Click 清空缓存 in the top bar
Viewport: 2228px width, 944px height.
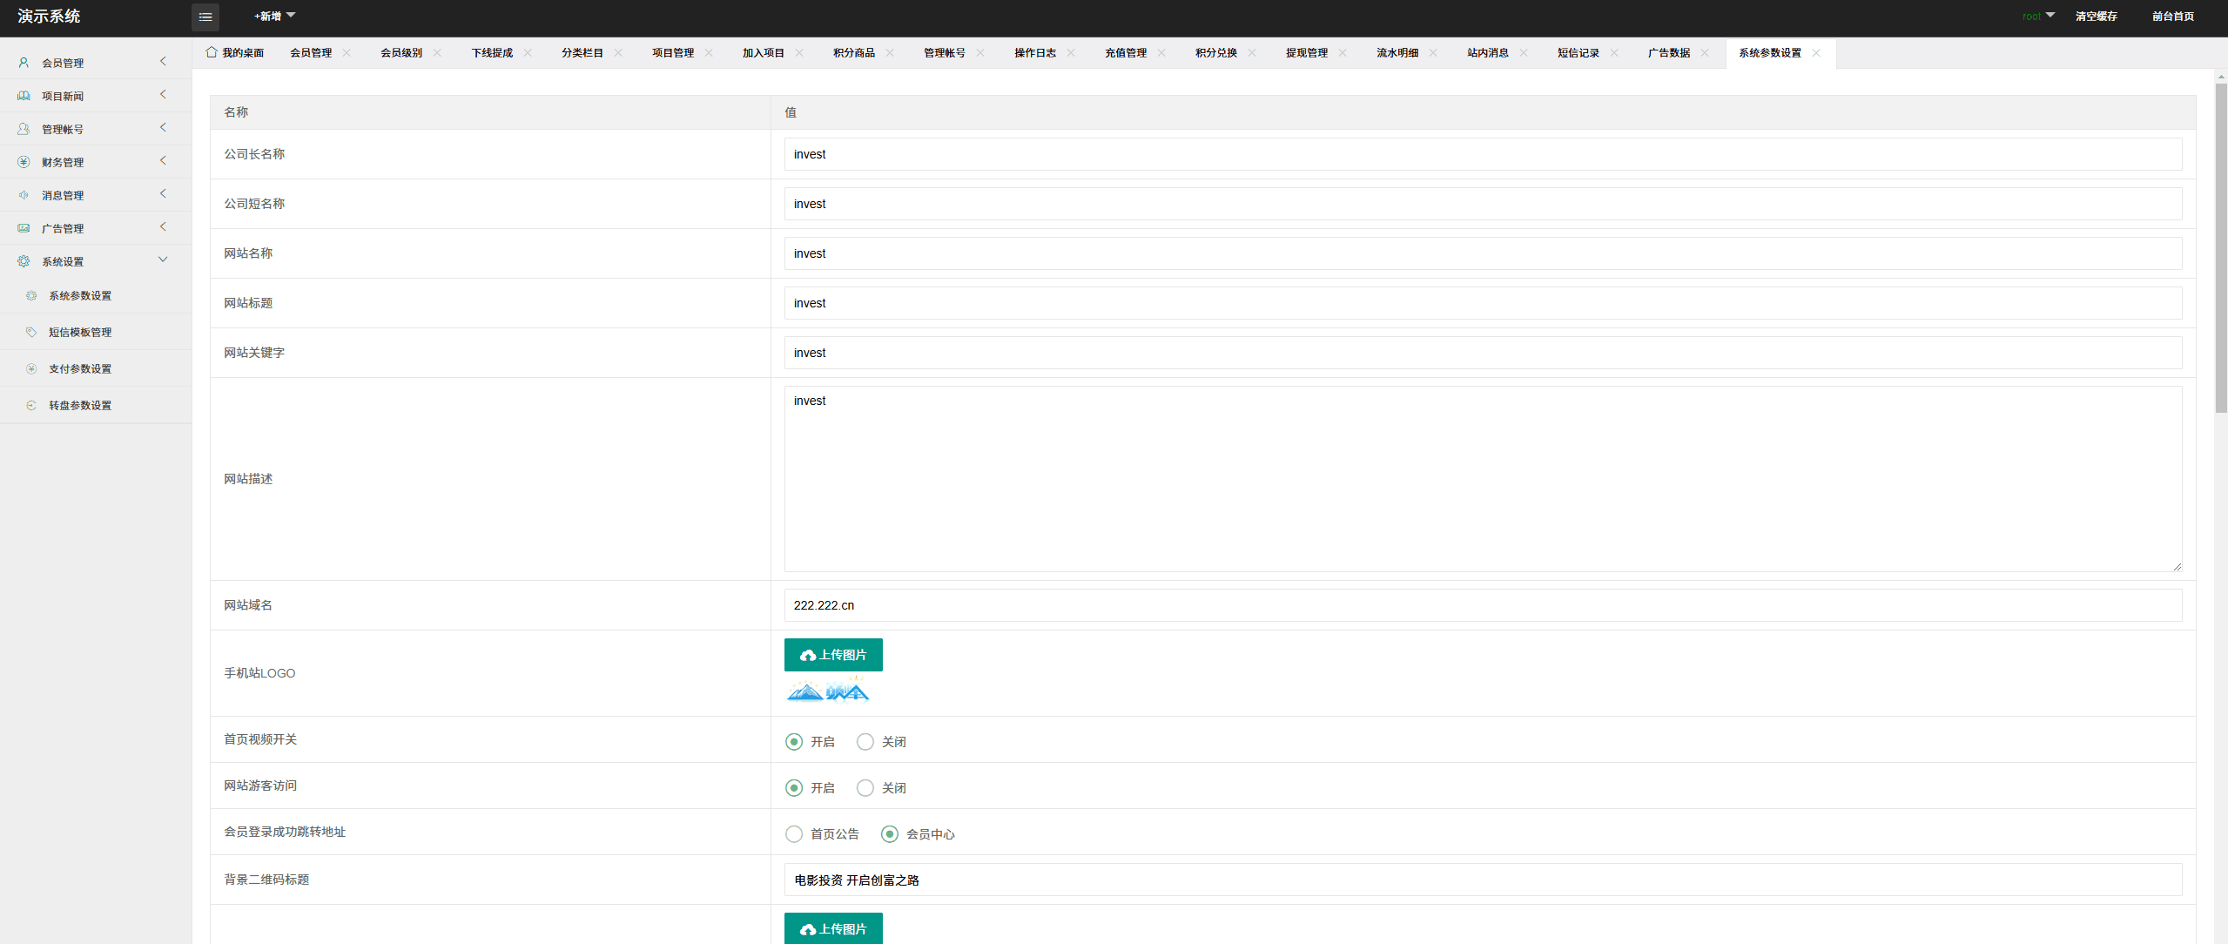2097,17
